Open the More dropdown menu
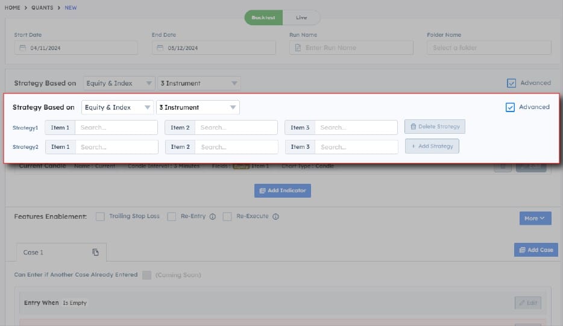The height and width of the screenshot is (326, 563). (x=535, y=218)
